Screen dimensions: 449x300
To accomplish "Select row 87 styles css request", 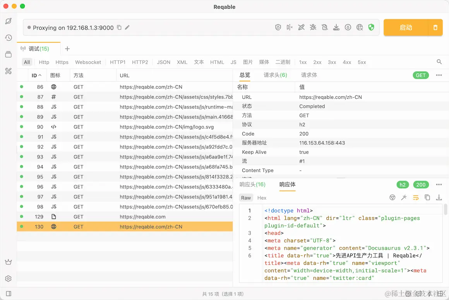I will tap(125, 97).
